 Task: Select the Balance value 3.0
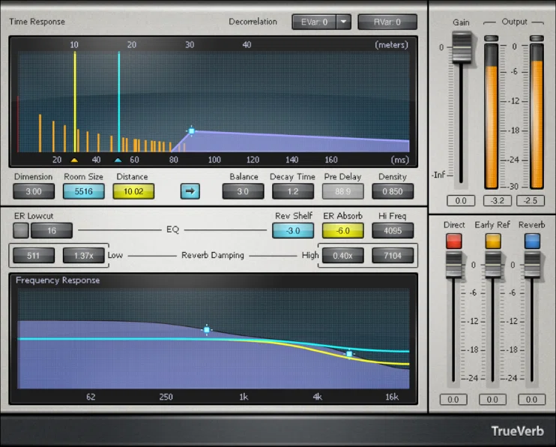(243, 191)
